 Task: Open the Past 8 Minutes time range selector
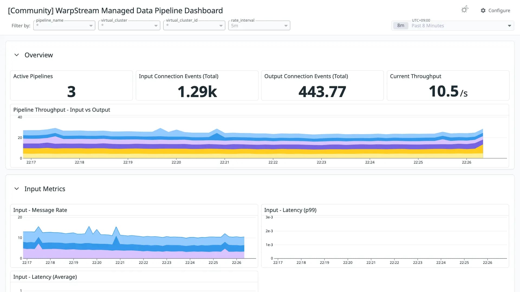(453, 26)
